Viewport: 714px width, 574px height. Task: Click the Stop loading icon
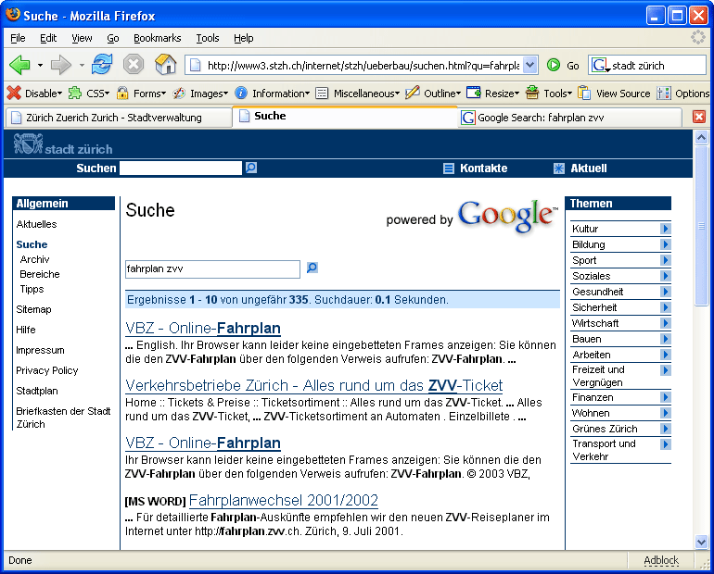click(134, 65)
